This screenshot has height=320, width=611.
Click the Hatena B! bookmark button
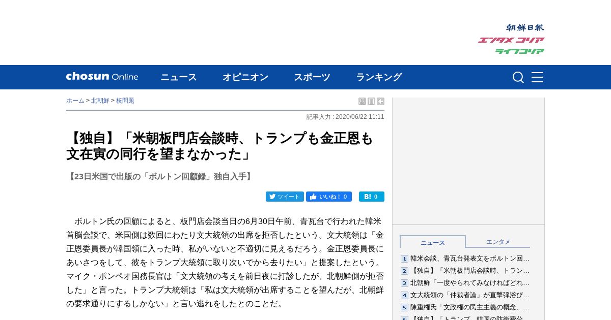(372, 197)
